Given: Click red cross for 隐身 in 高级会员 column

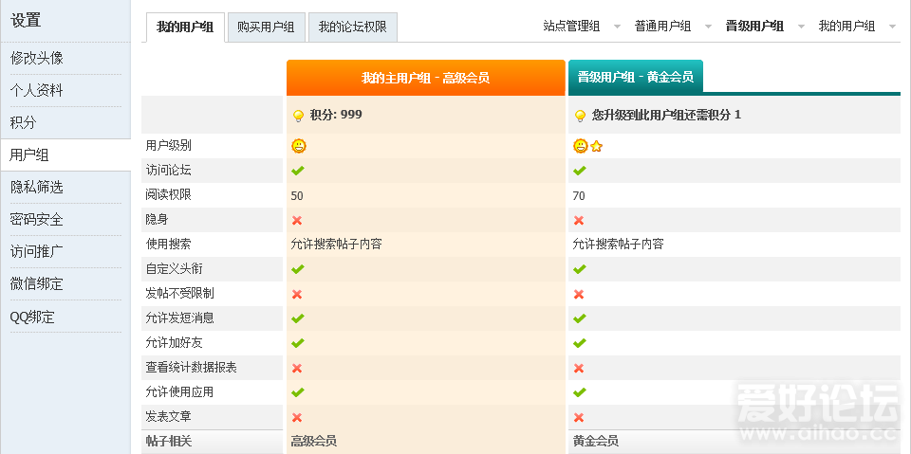Looking at the screenshot, I should click(297, 220).
